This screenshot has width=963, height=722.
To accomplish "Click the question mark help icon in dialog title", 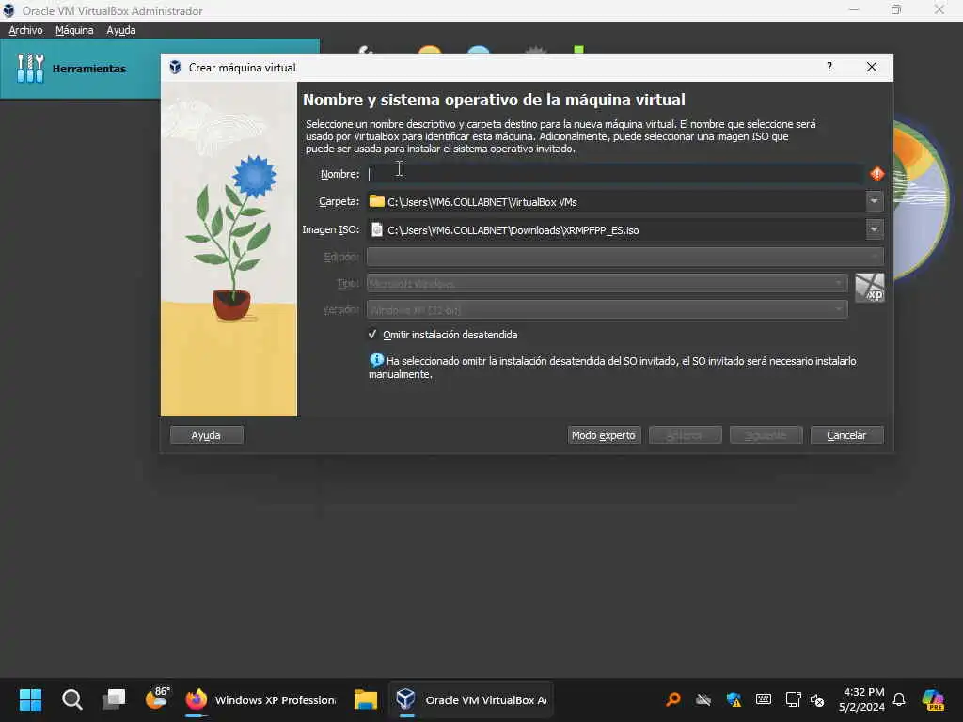I will (x=829, y=67).
